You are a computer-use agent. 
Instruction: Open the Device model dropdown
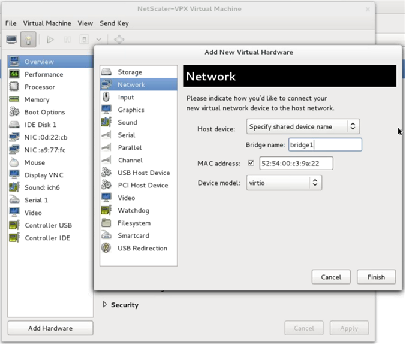(284, 183)
